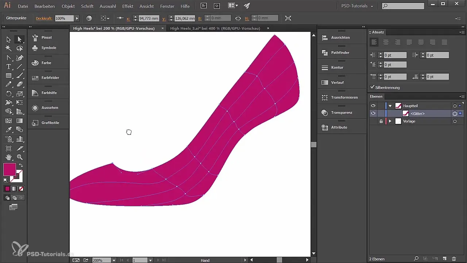Toggle constrain width and height proportions
This screenshot has width=467, height=263.
tap(238, 18)
